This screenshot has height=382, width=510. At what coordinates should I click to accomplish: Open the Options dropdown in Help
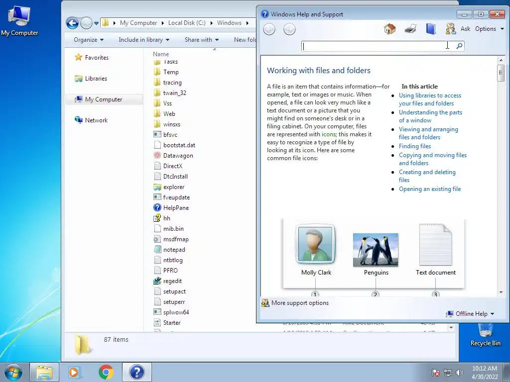tap(489, 29)
